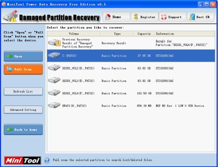Click the Damaged Partition Recovery drive icon
Viewport: 218px width, 167px height.
pos(10,16)
